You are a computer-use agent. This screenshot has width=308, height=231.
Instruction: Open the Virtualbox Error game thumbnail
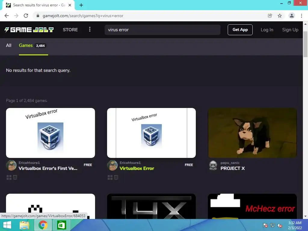coord(152,133)
